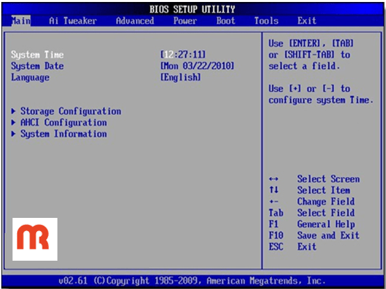This screenshot has width=386, height=289.
Task: Click the plus-minus Change Field symbol
Action: 273,202
